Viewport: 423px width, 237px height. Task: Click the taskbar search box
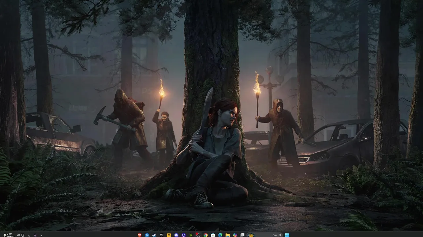(x=265, y=235)
